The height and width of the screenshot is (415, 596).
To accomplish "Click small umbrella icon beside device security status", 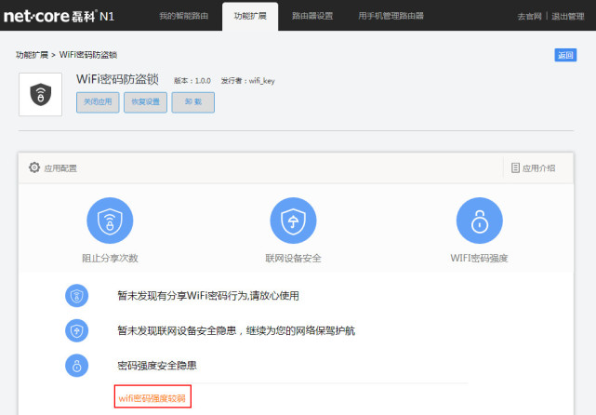I will point(77,330).
